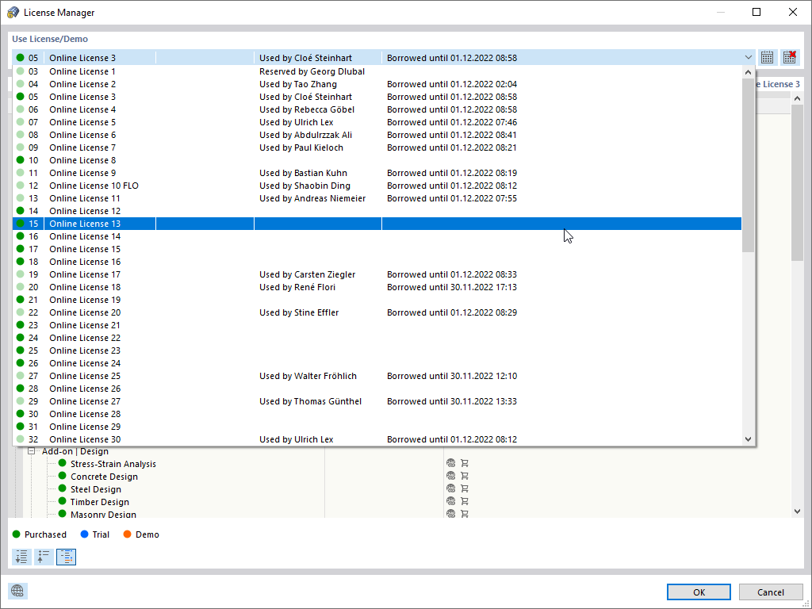
Task: Choose Online License 26
Action: pos(377,389)
